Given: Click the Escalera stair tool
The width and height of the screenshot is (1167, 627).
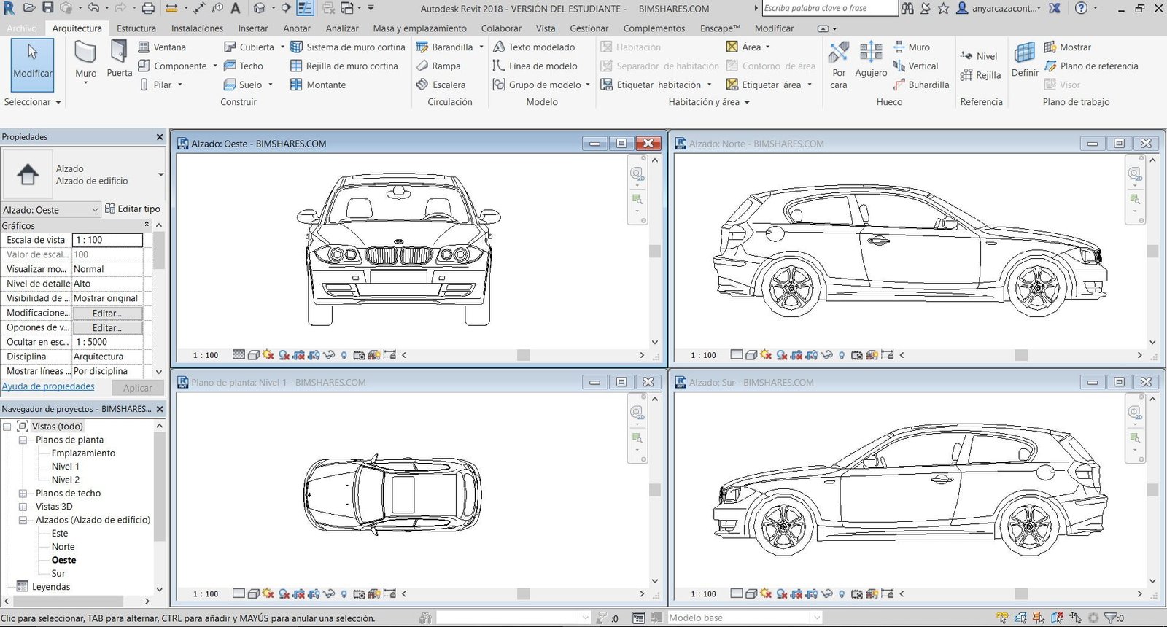Looking at the screenshot, I should pos(441,85).
